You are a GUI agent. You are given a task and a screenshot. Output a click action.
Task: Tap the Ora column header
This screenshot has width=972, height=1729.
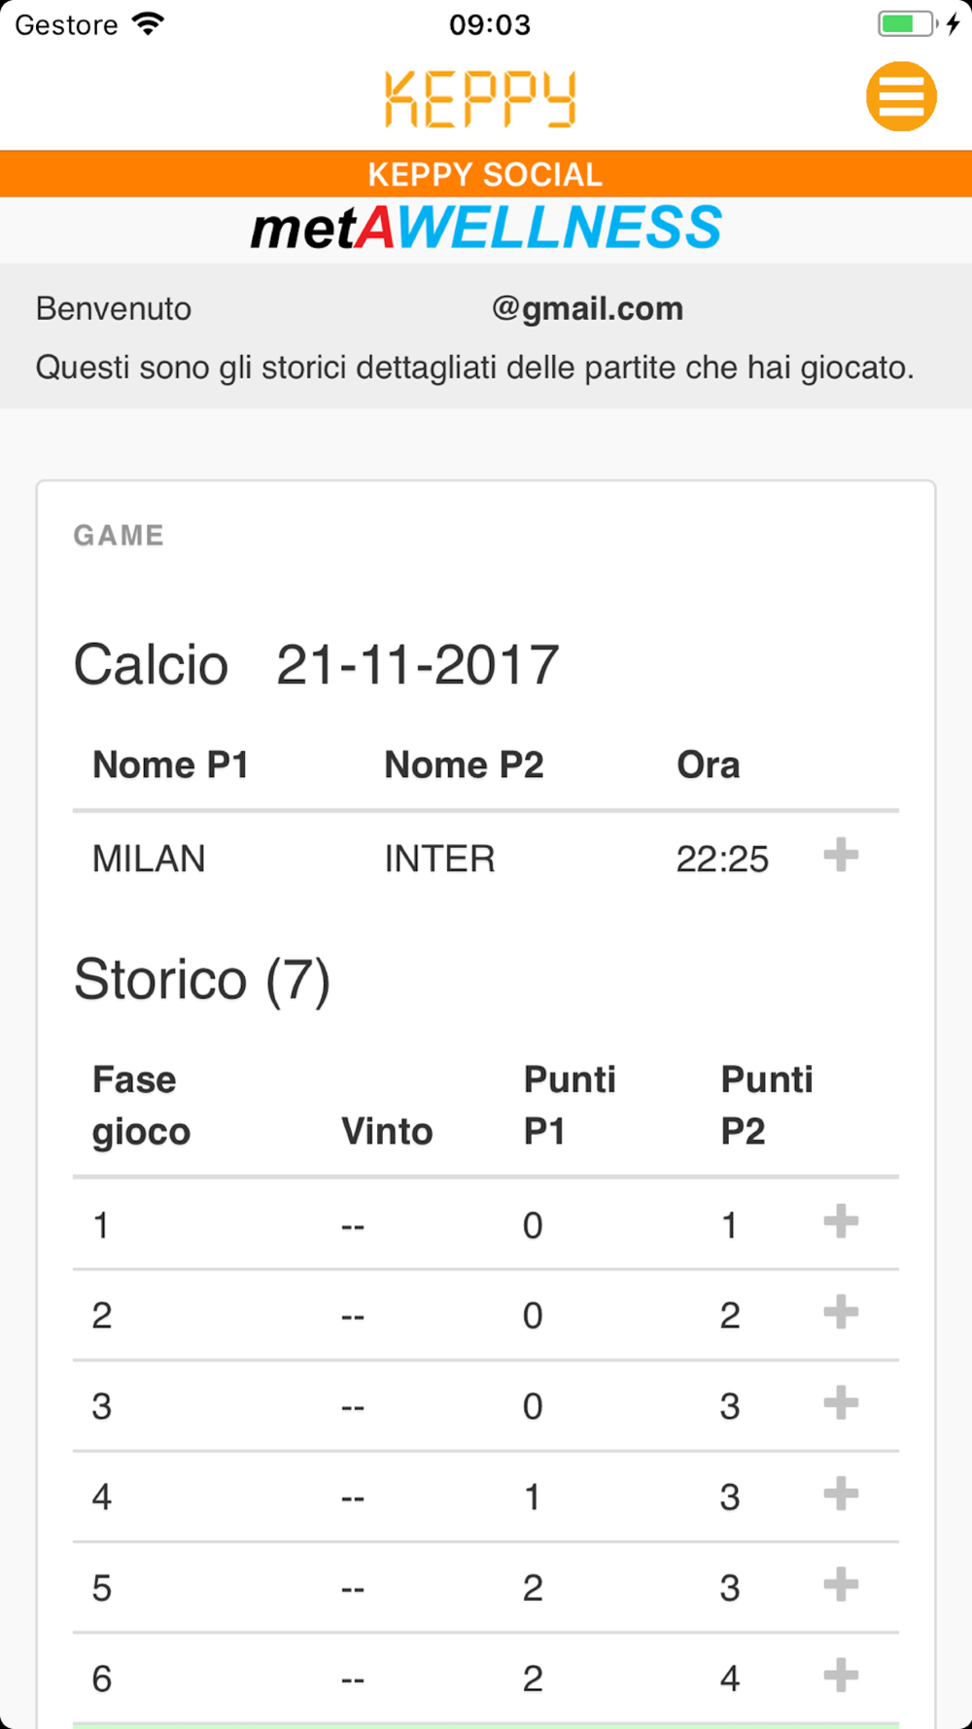[x=708, y=765]
